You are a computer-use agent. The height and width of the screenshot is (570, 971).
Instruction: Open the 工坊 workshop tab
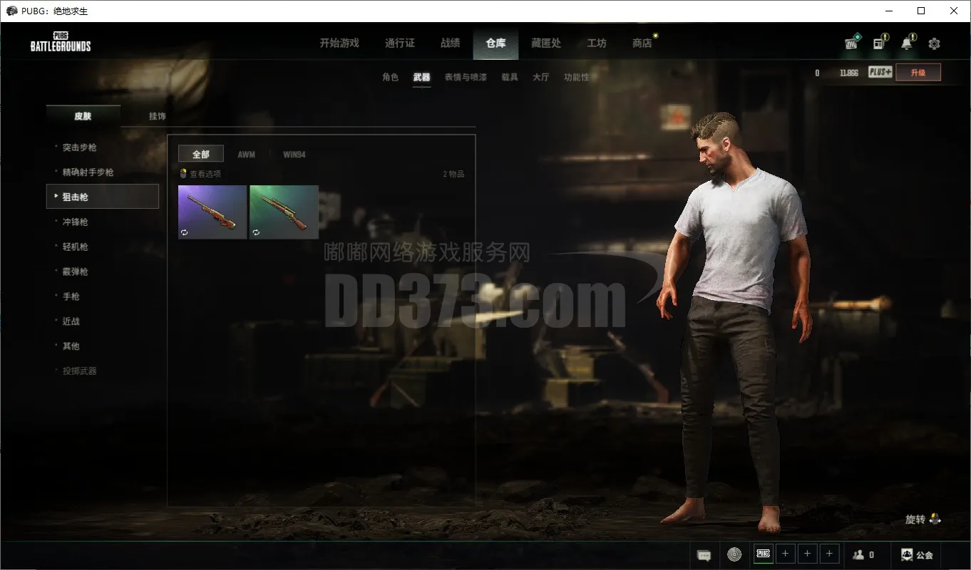coord(597,43)
